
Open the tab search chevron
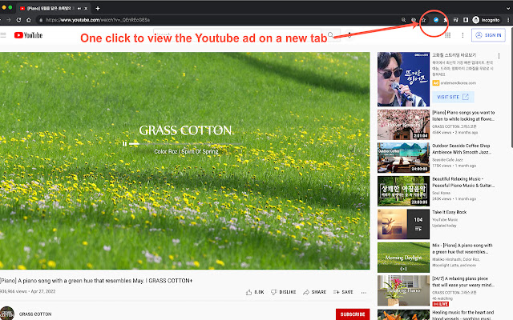[507, 9]
